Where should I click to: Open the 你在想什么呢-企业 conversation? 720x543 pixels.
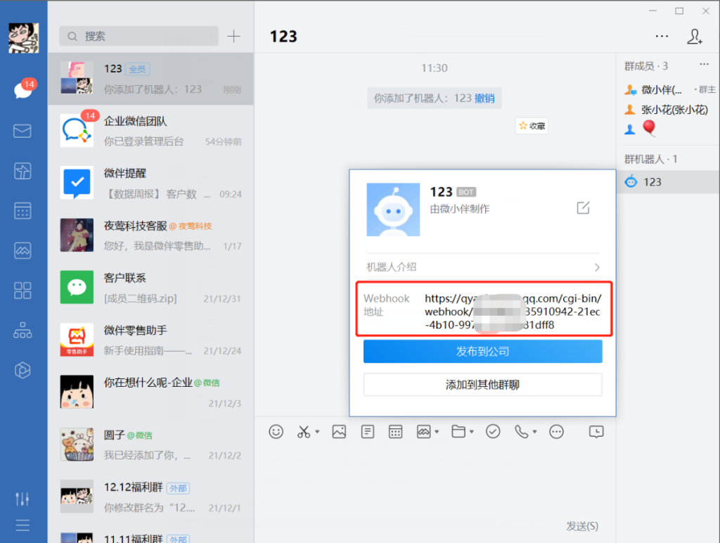[x=150, y=392]
